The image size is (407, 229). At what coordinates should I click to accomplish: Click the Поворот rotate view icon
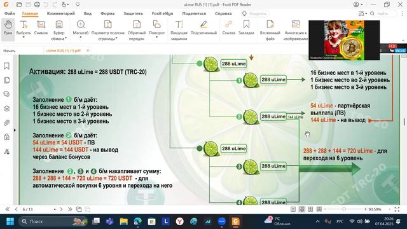tap(157, 25)
